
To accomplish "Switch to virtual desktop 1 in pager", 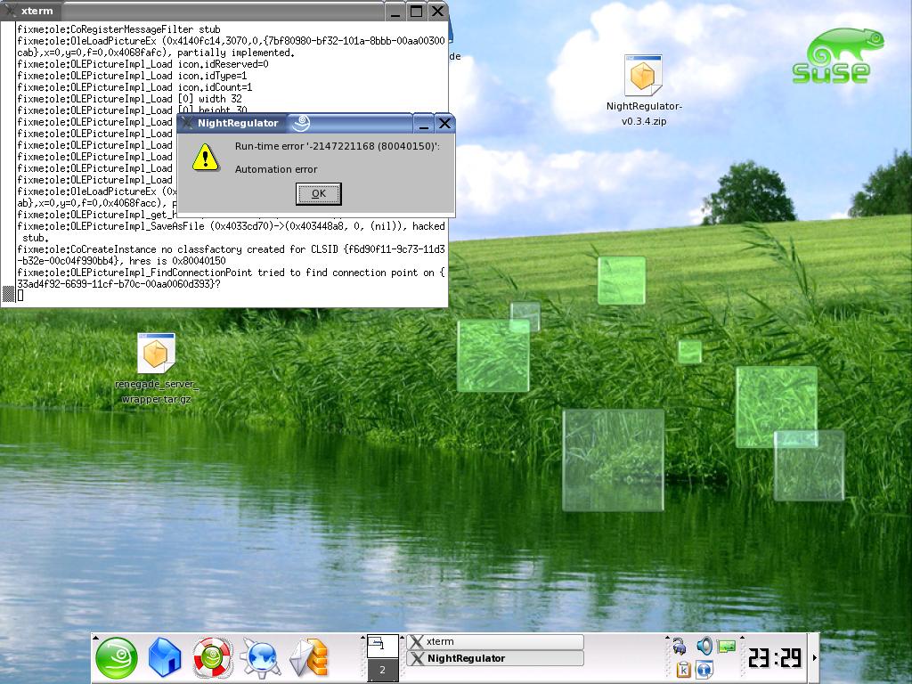I will coord(383,645).
